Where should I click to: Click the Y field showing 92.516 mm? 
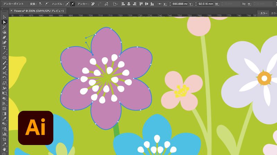pyautogui.click(x=206, y=4)
